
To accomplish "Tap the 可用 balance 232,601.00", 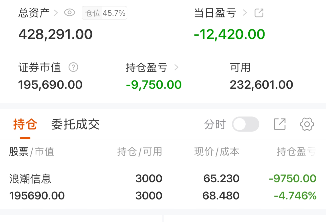I will 261,85.
